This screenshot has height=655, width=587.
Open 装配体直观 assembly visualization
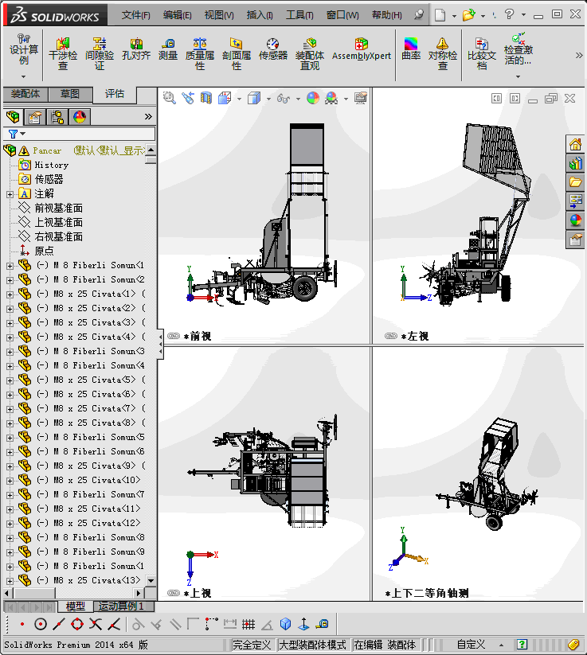(x=310, y=54)
